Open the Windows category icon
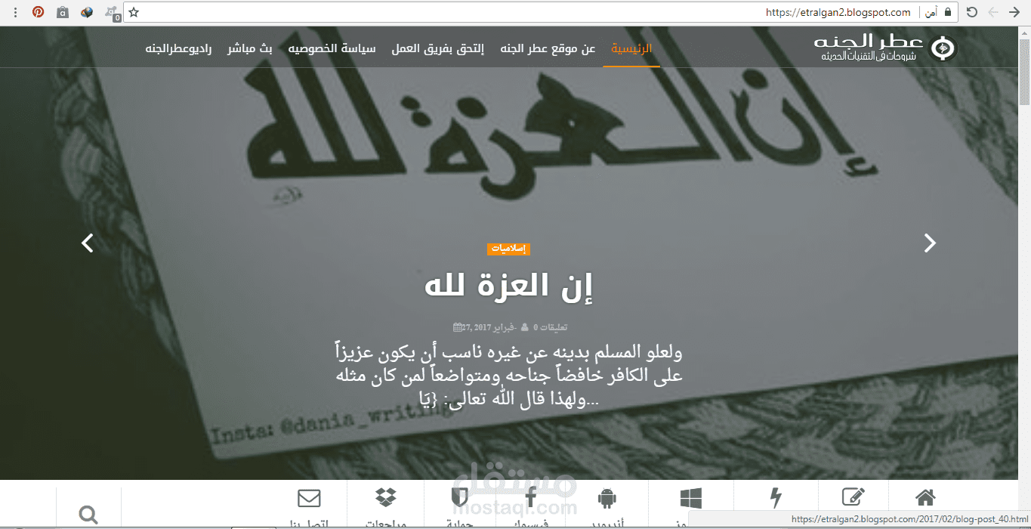Viewport: 1031px width, 529px height. [x=690, y=498]
